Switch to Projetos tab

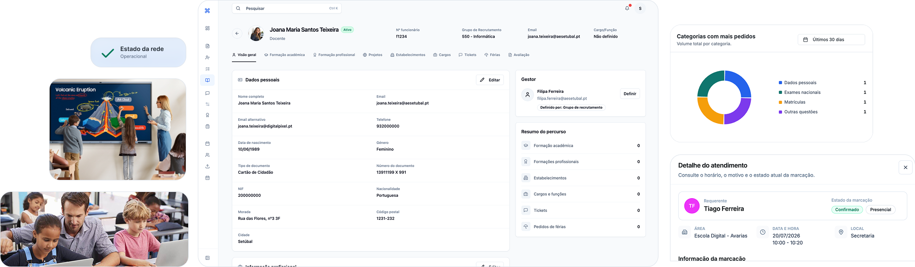coord(373,55)
